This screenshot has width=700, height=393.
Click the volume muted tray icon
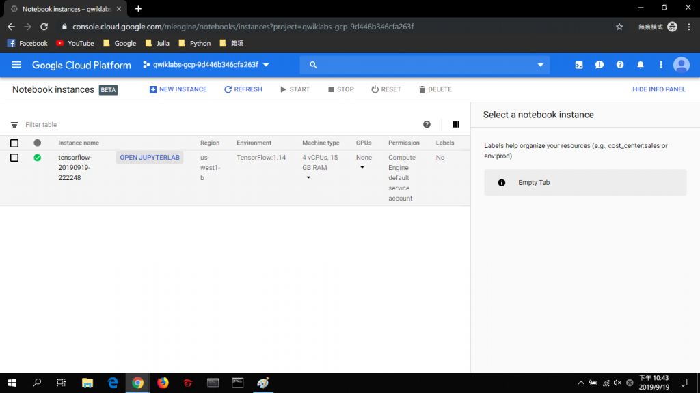coord(617,383)
